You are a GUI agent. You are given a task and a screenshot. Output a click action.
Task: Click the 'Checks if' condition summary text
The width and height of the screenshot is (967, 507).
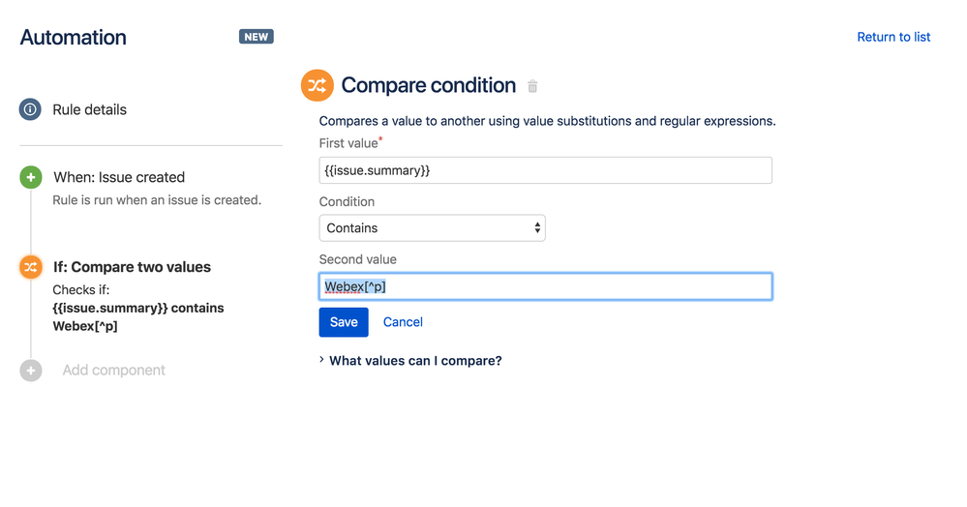pyautogui.click(x=138, y=308)
